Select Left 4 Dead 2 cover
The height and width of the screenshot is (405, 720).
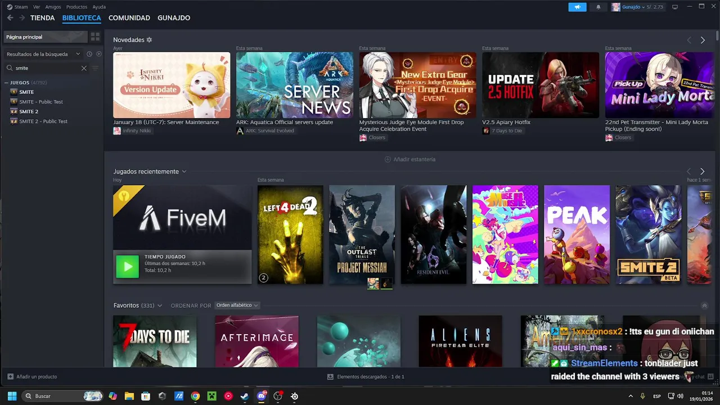tap(290, 235)
